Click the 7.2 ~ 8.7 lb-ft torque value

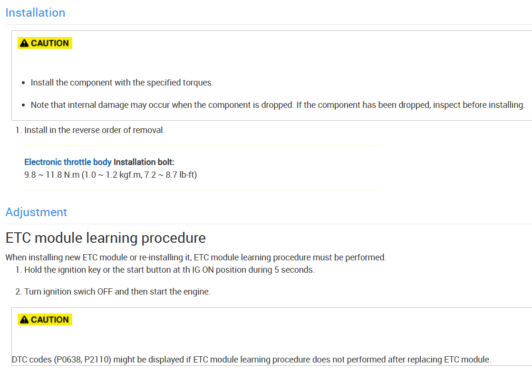coord(170,175)
